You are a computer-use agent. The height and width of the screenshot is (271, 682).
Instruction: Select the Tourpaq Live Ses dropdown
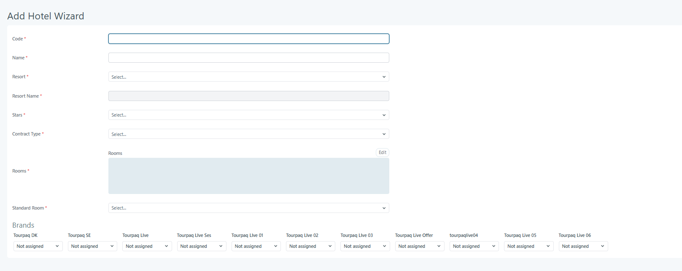pyautogui.click(x=202, y=246)
